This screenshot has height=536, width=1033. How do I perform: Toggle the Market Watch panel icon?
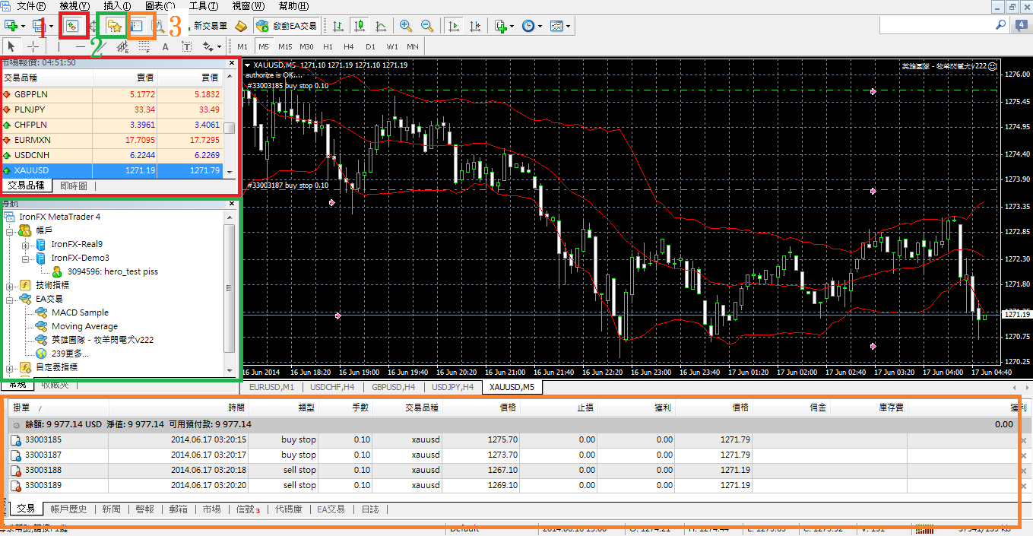(73, 26)
